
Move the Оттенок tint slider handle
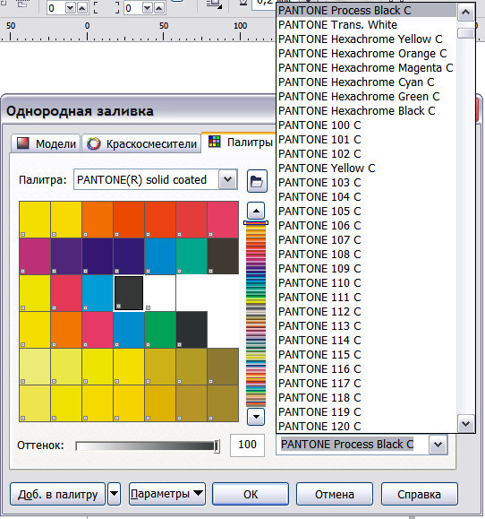tap(217, 446)
